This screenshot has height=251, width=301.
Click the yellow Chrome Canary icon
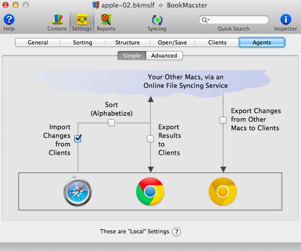pos(223,191)
